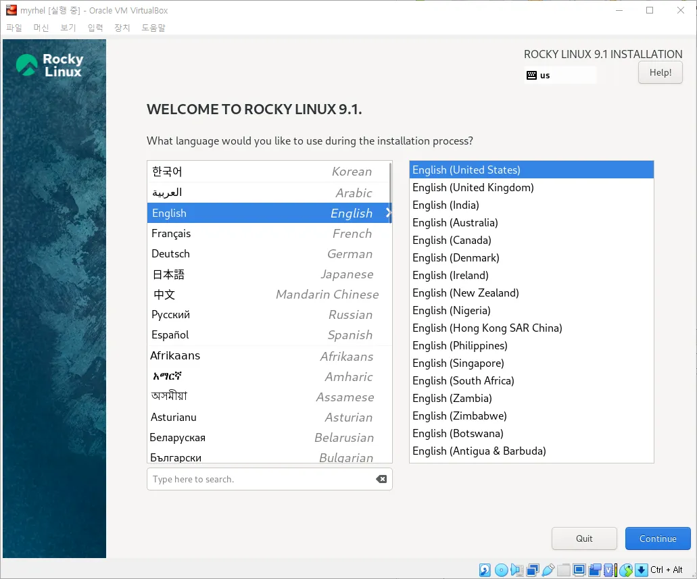Screen dimensions: 697x579
Task: Select English (Philippines) locale
Action: tap(531, 345)
